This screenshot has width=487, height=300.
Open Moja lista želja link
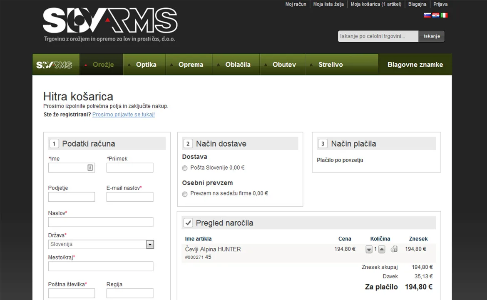[x=328, y=4]
